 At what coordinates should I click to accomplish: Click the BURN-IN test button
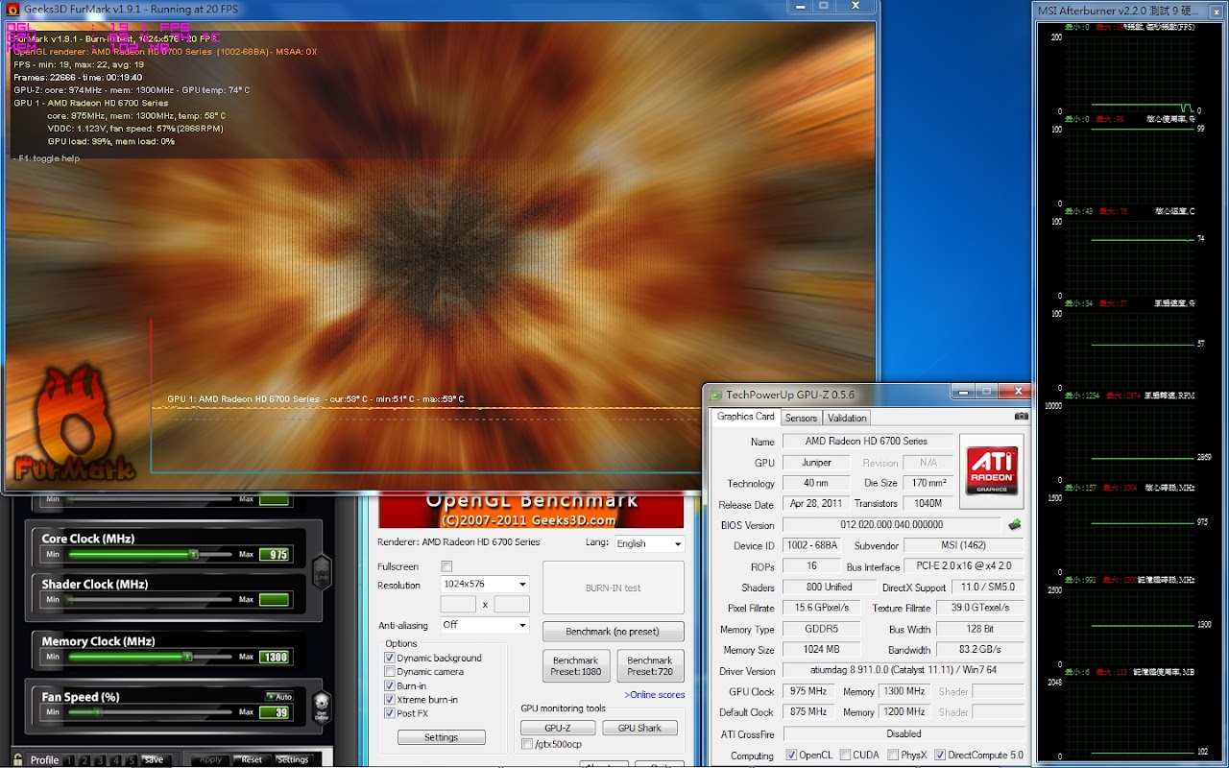pos(613,588)
